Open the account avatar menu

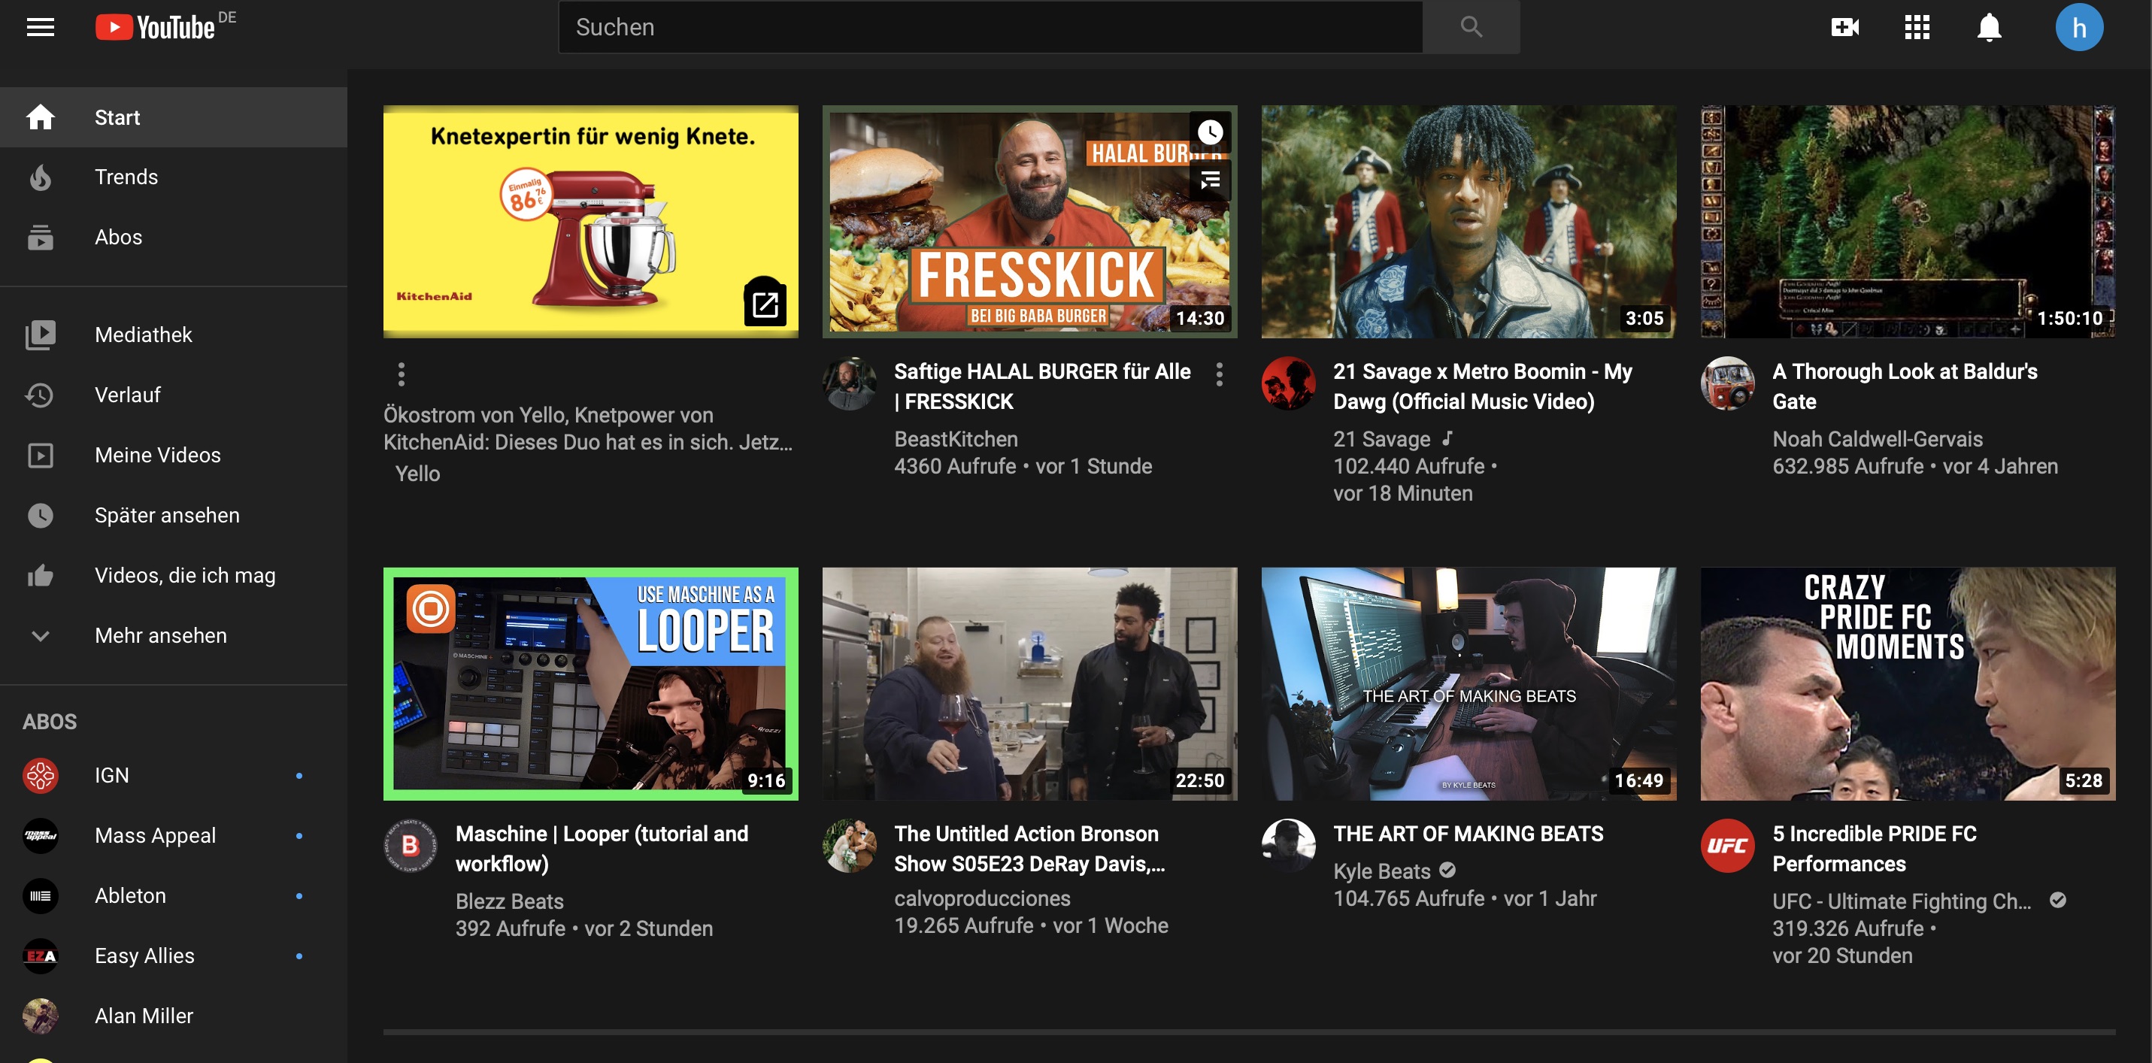click(x=2078, y=28)
